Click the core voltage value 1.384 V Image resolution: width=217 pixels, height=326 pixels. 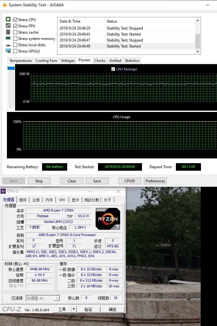pos(80,227)
